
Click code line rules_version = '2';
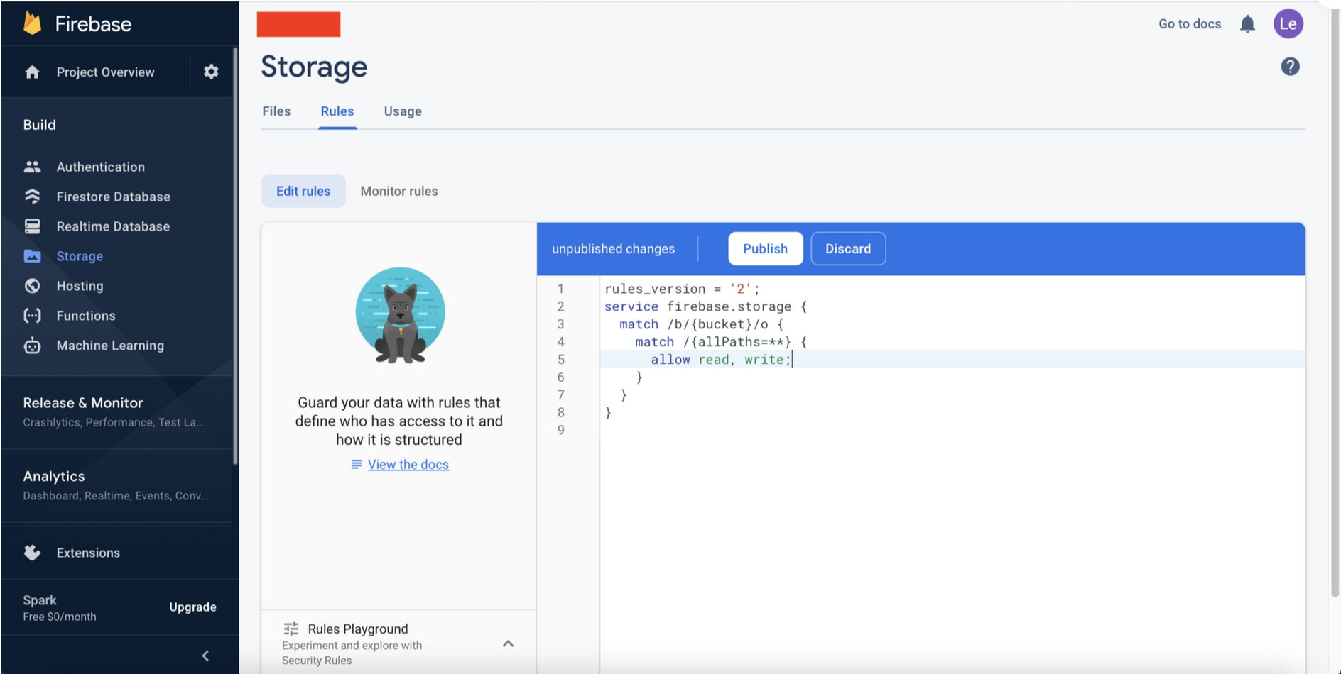point(682,289)
